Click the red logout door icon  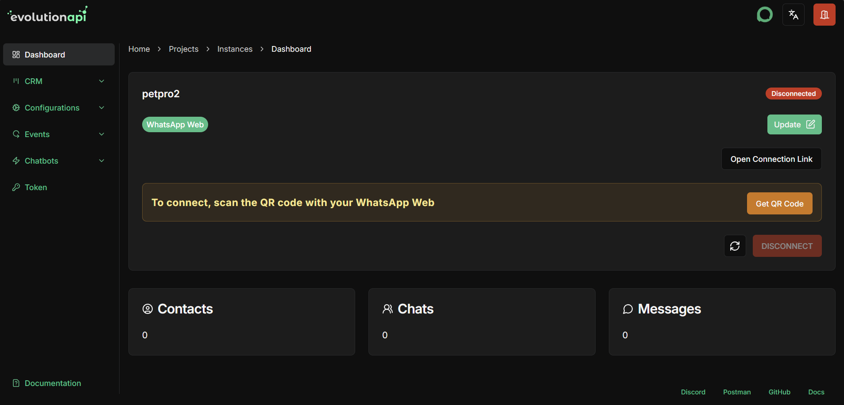[x=824, y=14]
